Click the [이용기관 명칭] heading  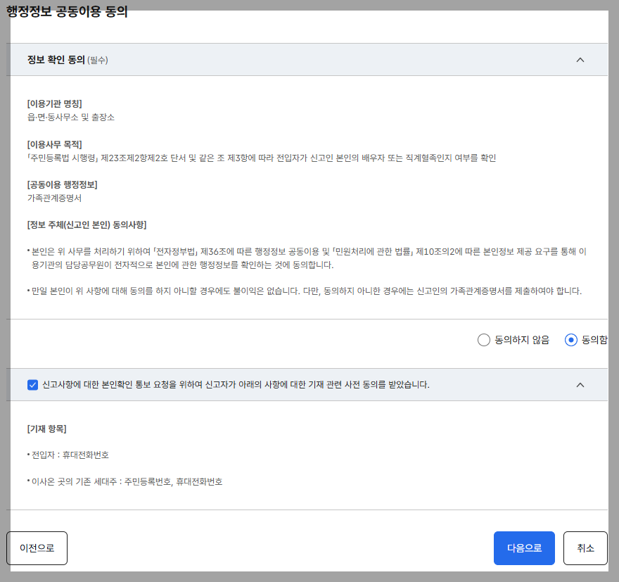click(54, 104)
